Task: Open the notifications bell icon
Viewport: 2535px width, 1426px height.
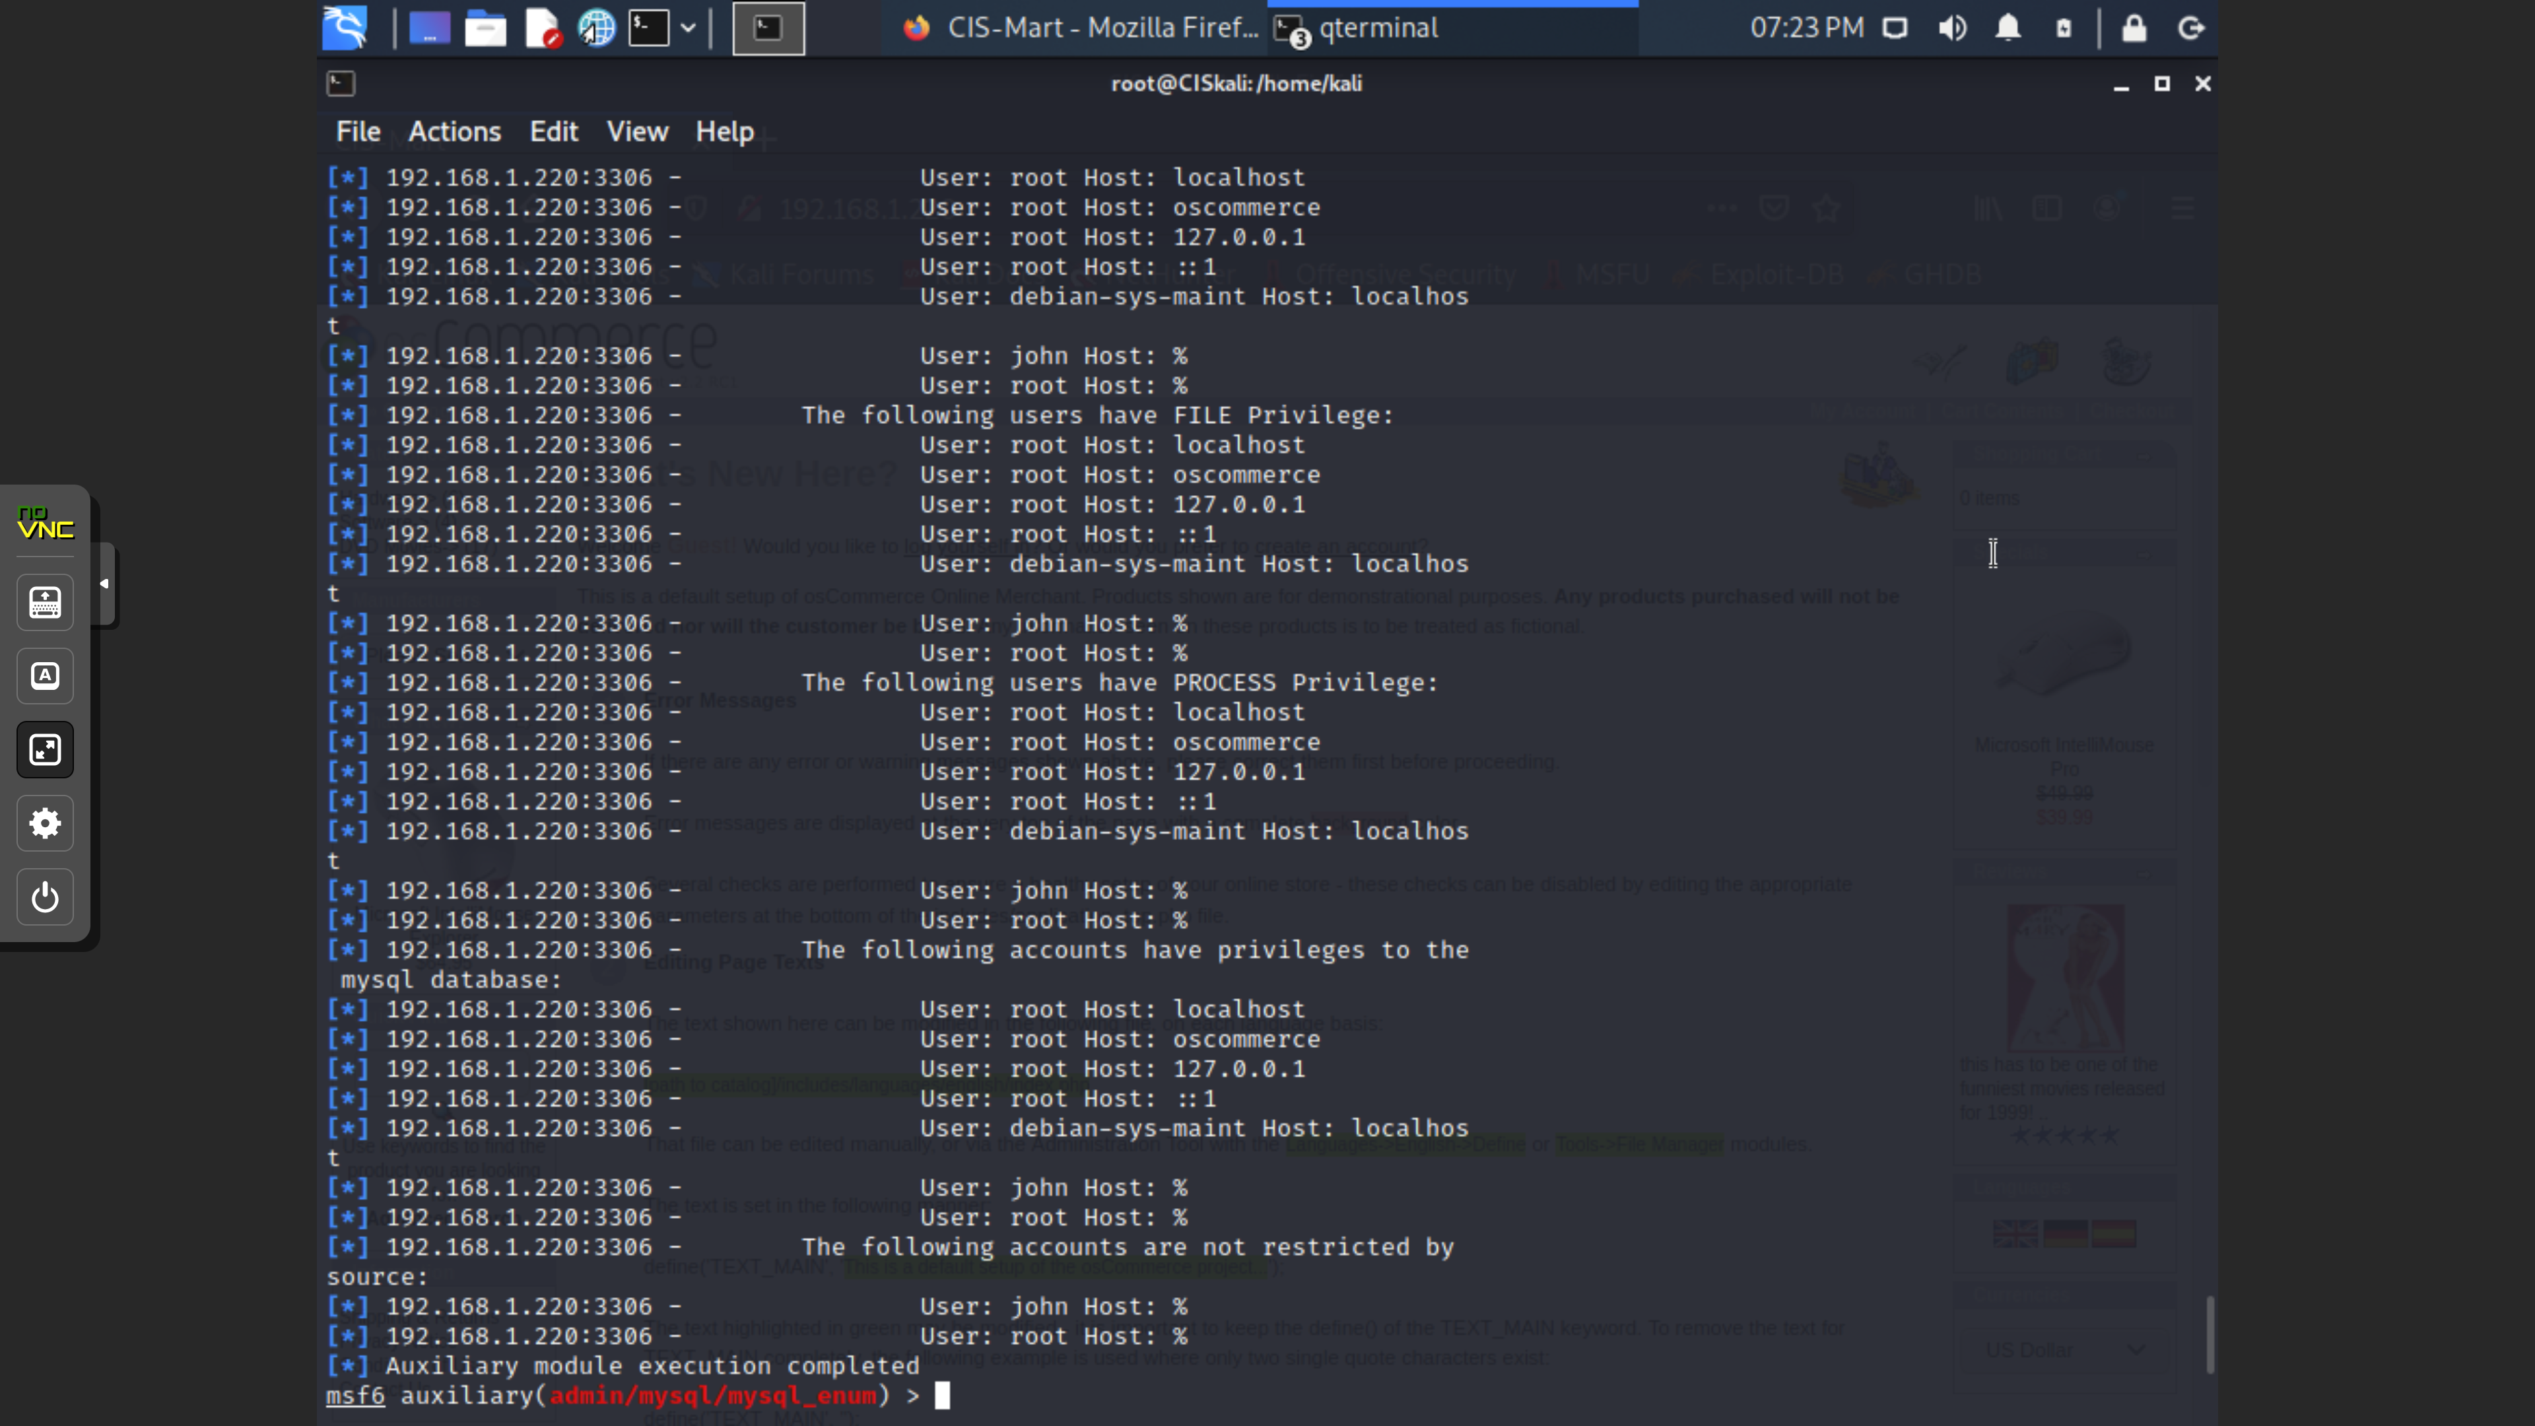Action: pos(2008,28)
